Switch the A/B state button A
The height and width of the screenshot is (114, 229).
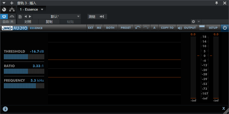pos(154,28)
